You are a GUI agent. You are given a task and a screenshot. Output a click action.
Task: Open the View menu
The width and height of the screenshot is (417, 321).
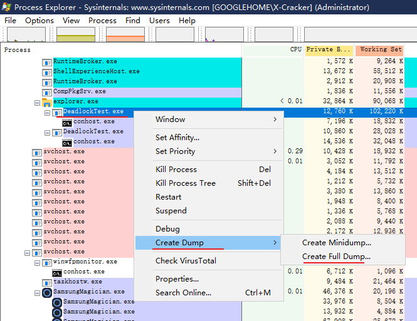pos(71,21)
